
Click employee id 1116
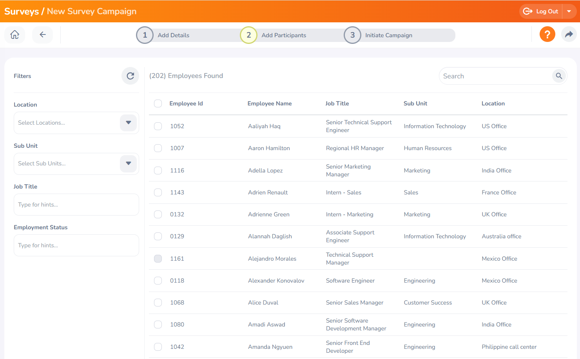coord(177,170)
